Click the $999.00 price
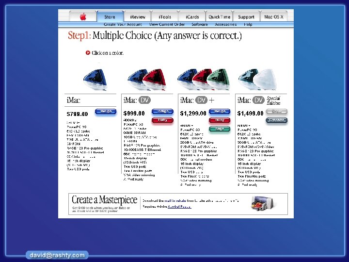This screenshot has width=349, height=262. (x=134, y=114)
